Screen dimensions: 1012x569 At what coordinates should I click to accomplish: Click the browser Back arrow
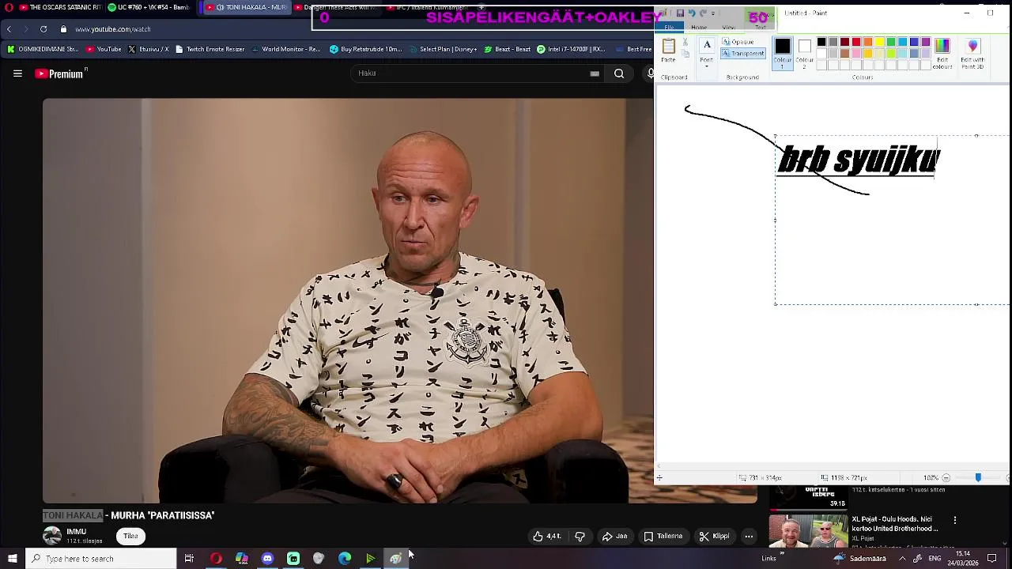(x=9, y=29)
